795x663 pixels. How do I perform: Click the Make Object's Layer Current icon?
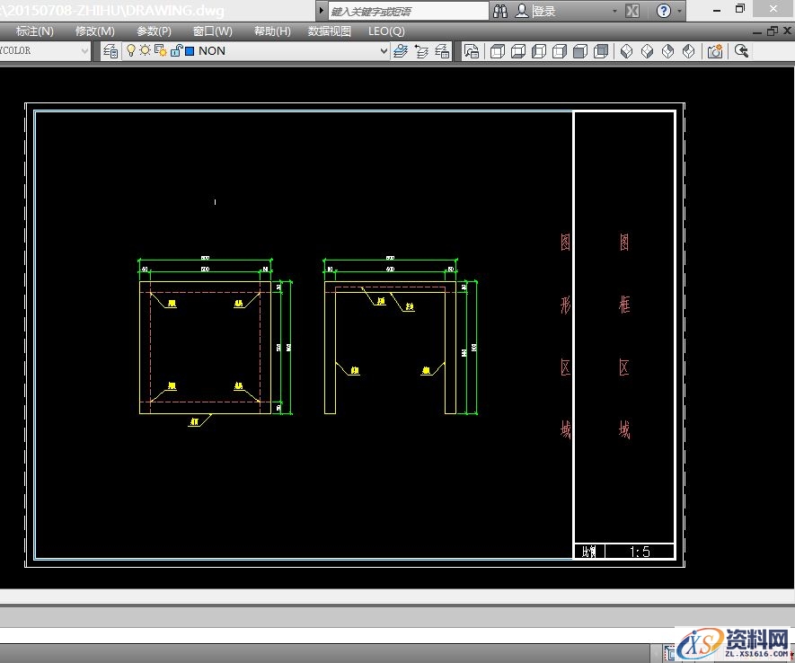401,51
